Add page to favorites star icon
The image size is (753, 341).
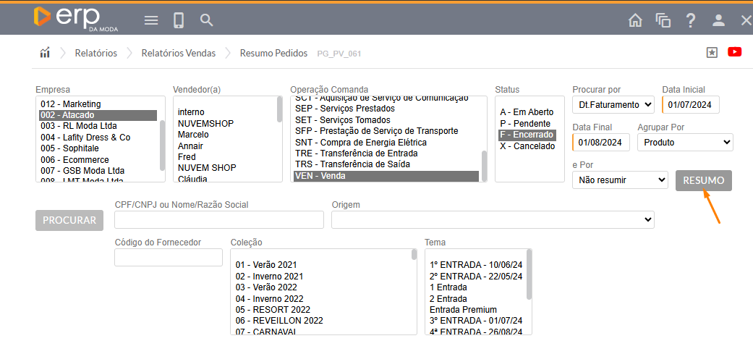tap(712, 52)
